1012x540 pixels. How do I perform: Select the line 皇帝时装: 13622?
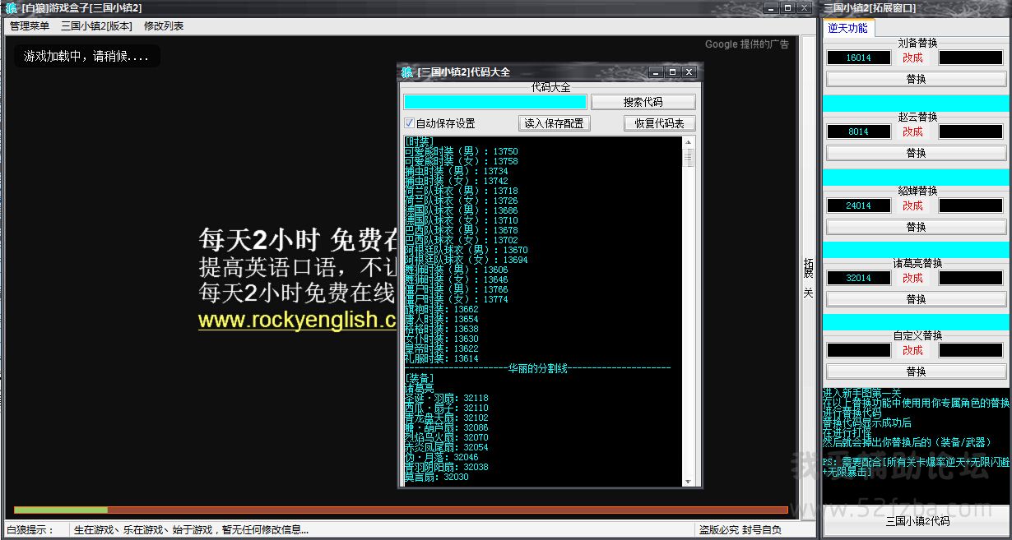click(442, 349)
